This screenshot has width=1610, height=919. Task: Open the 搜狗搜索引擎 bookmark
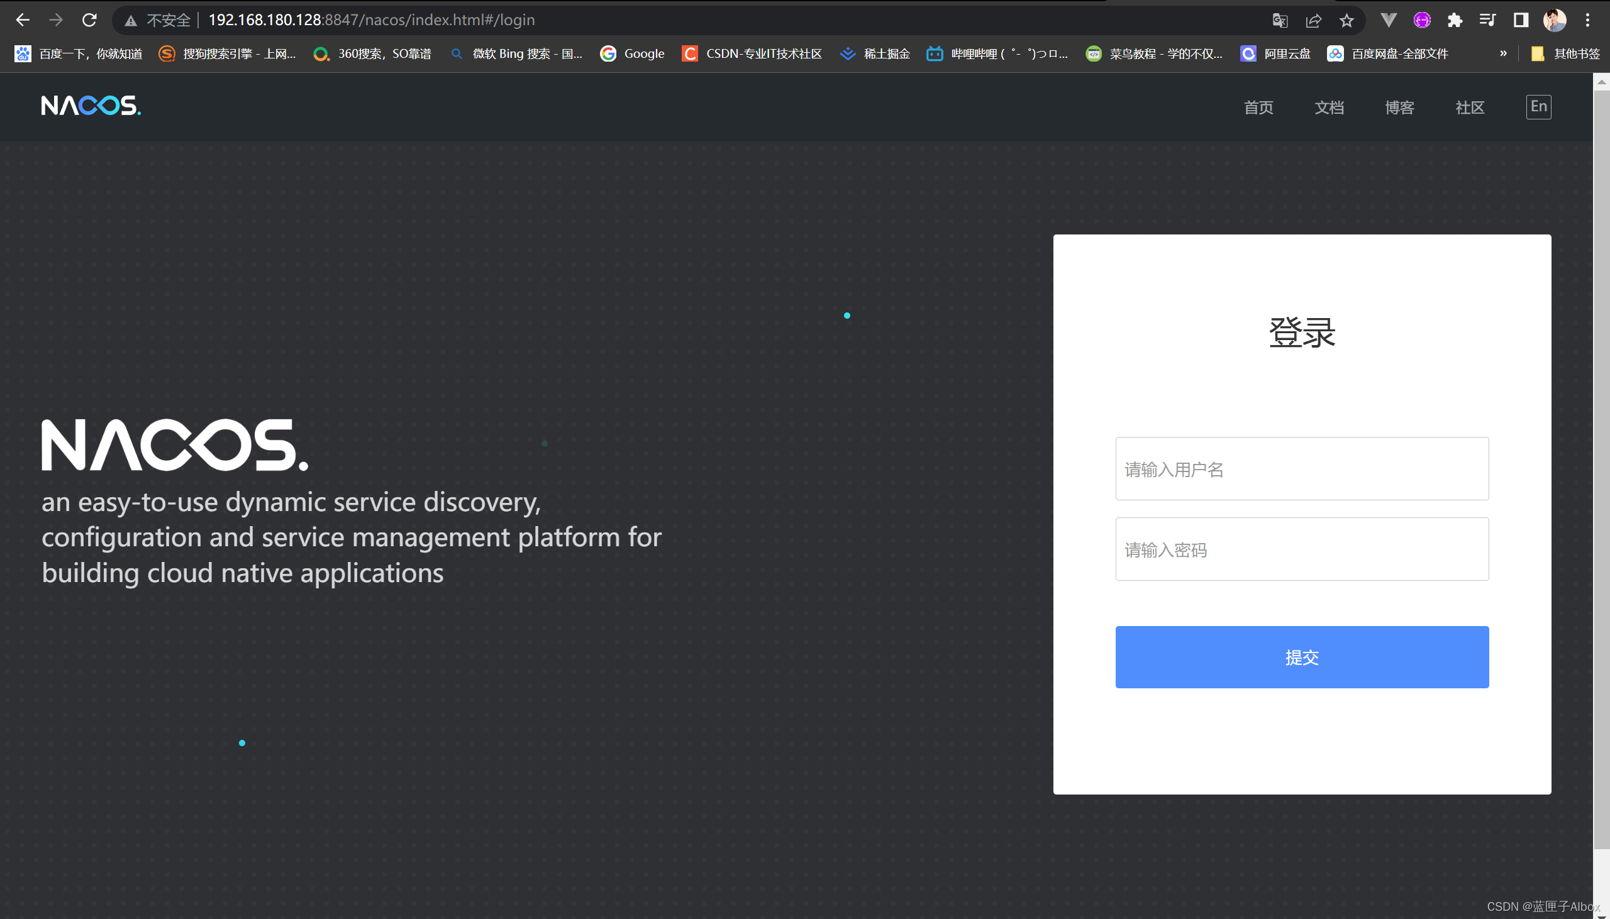click(x=227, y=53)
